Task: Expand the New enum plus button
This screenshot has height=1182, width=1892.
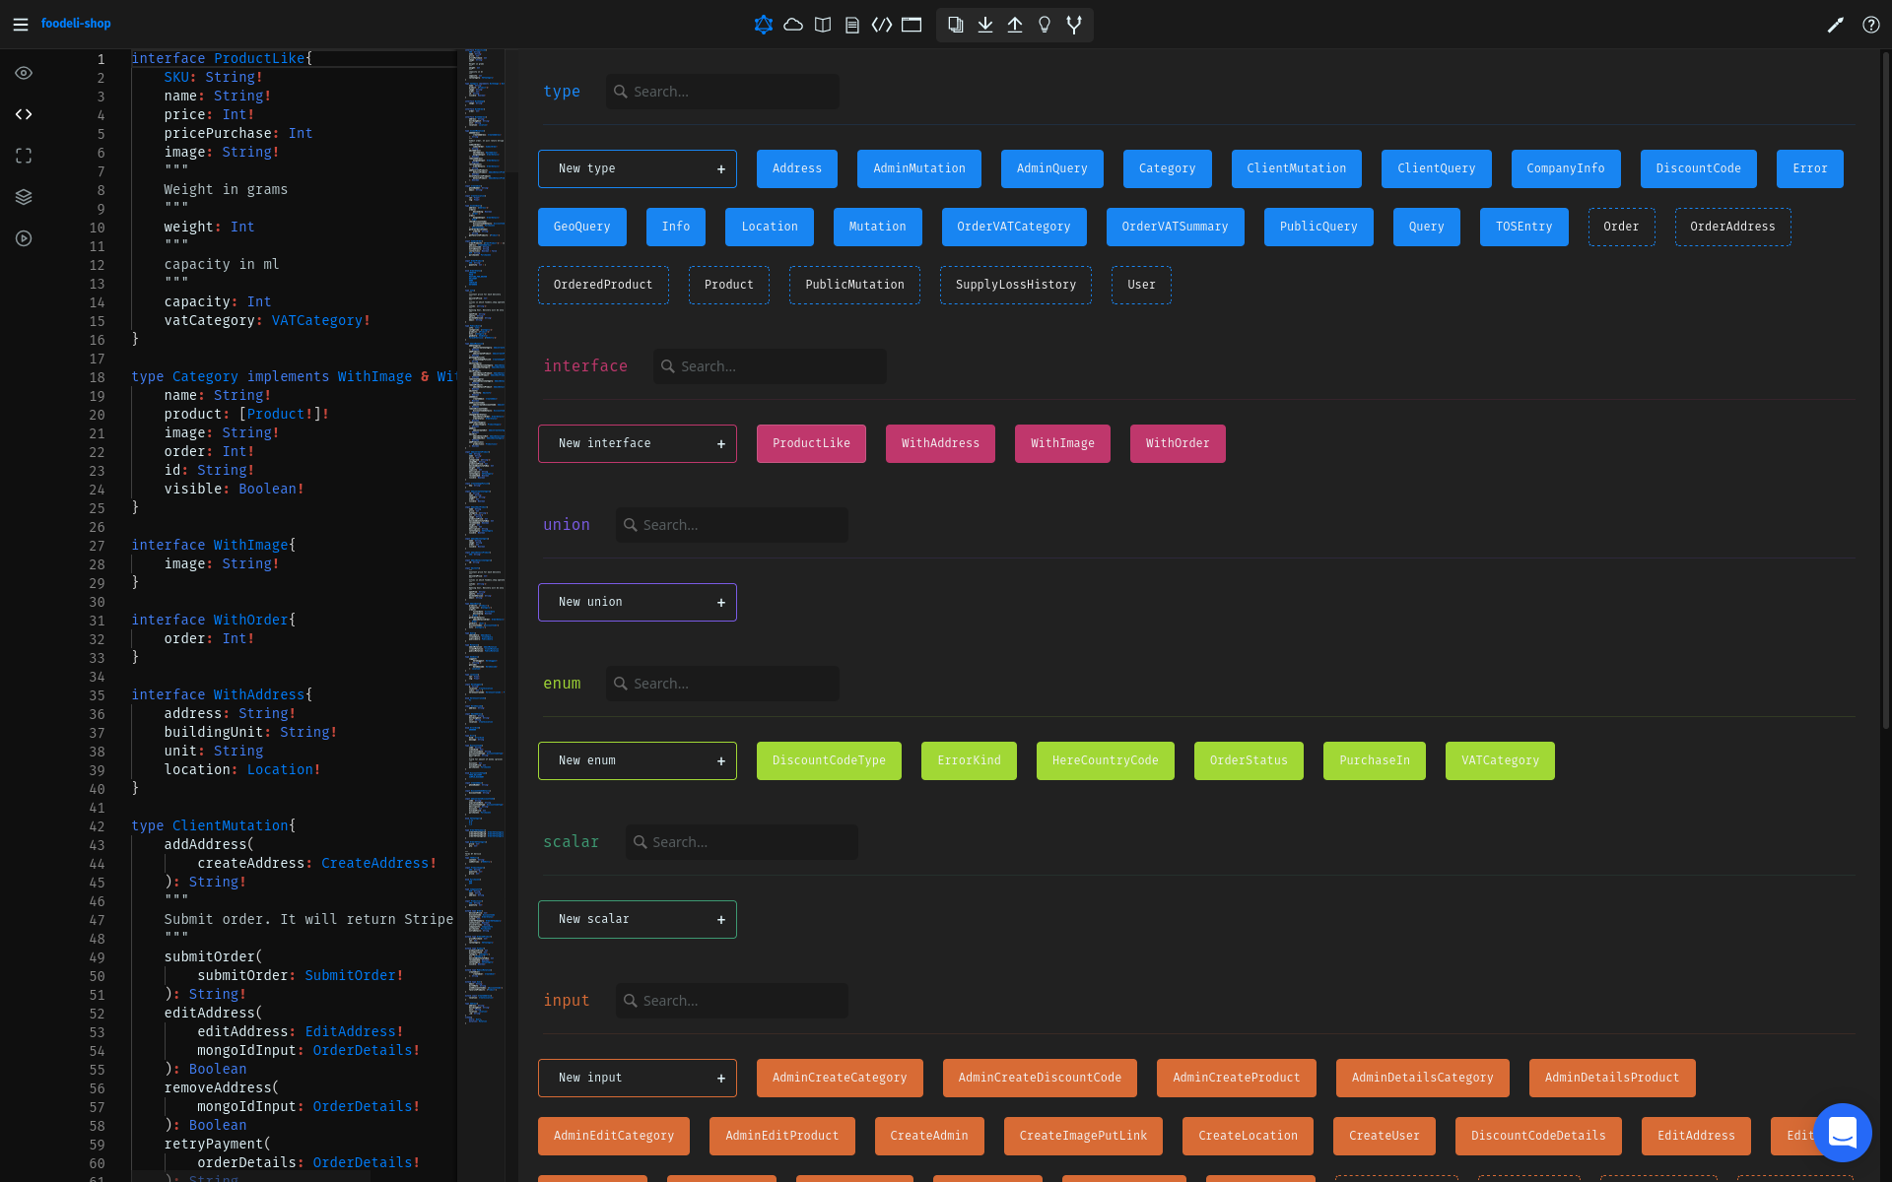Action: (720, 761)
